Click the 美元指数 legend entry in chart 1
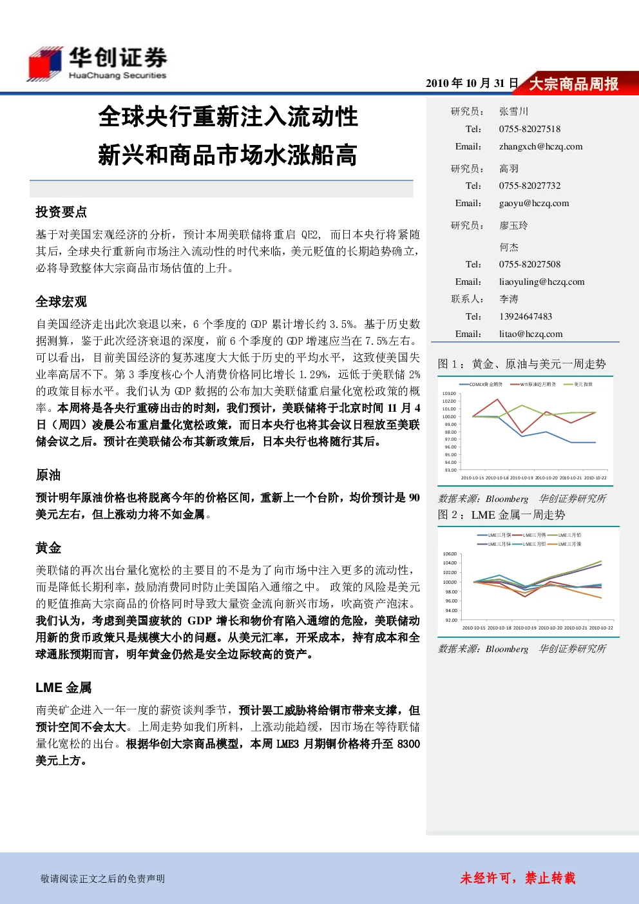 click(578, 384)
